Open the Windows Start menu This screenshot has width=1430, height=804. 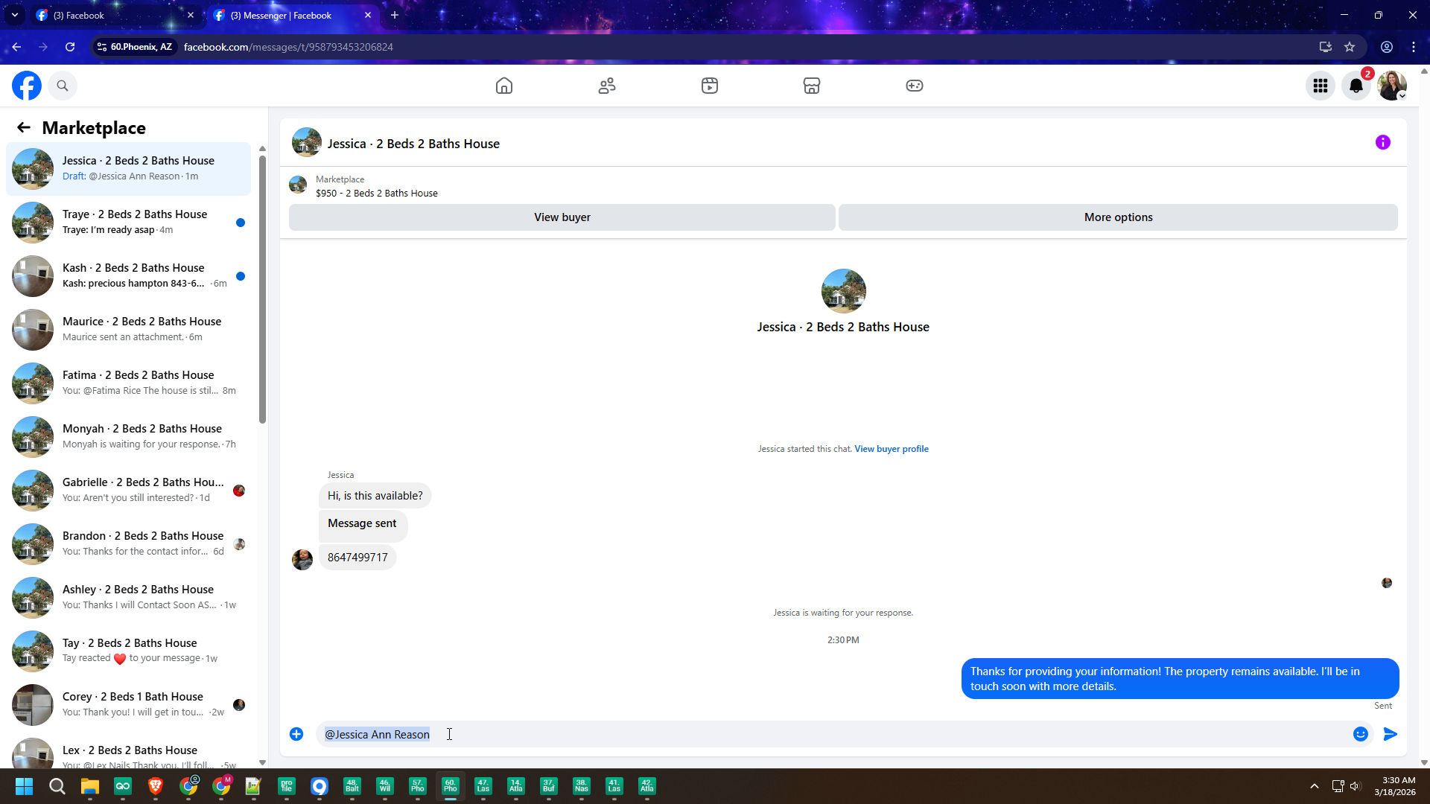point(24,786)
